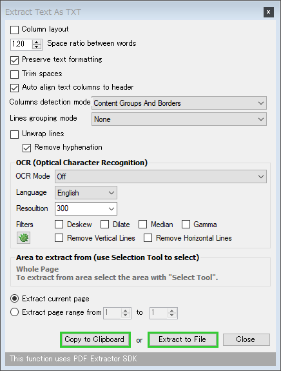Increase page range to value up arrow

point(172,310)
